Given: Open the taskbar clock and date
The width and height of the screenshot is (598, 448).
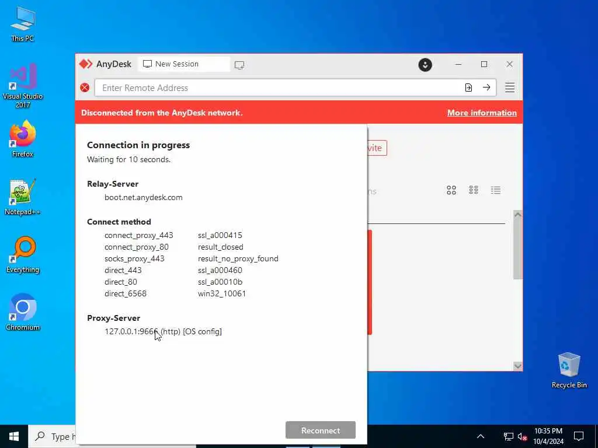Looking at the screenshot, I should 548,436.
